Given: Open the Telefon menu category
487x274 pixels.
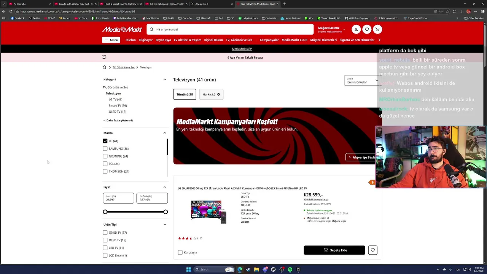Looking at the screenshot, I should coord(131,40).
